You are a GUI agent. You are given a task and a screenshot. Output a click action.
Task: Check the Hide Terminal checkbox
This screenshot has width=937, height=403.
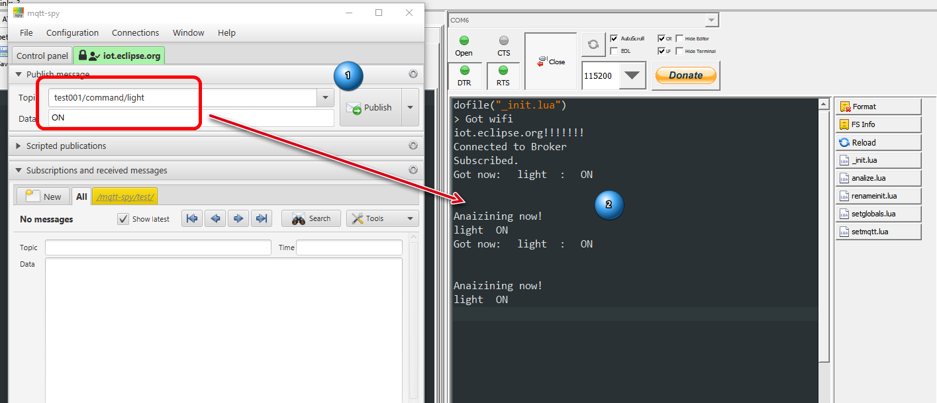(679, 50)
